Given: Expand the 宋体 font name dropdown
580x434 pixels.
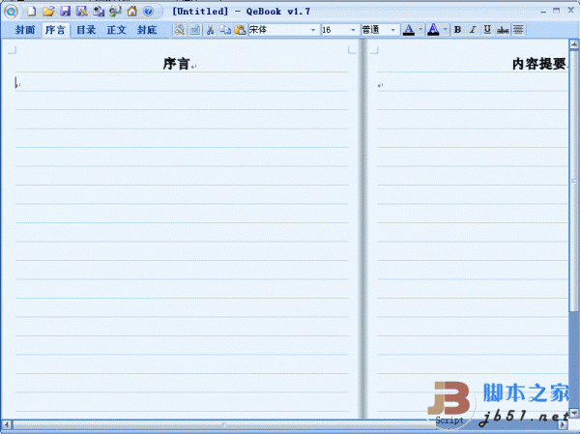Looking at the screenshot, I should (x=313, y=30).
